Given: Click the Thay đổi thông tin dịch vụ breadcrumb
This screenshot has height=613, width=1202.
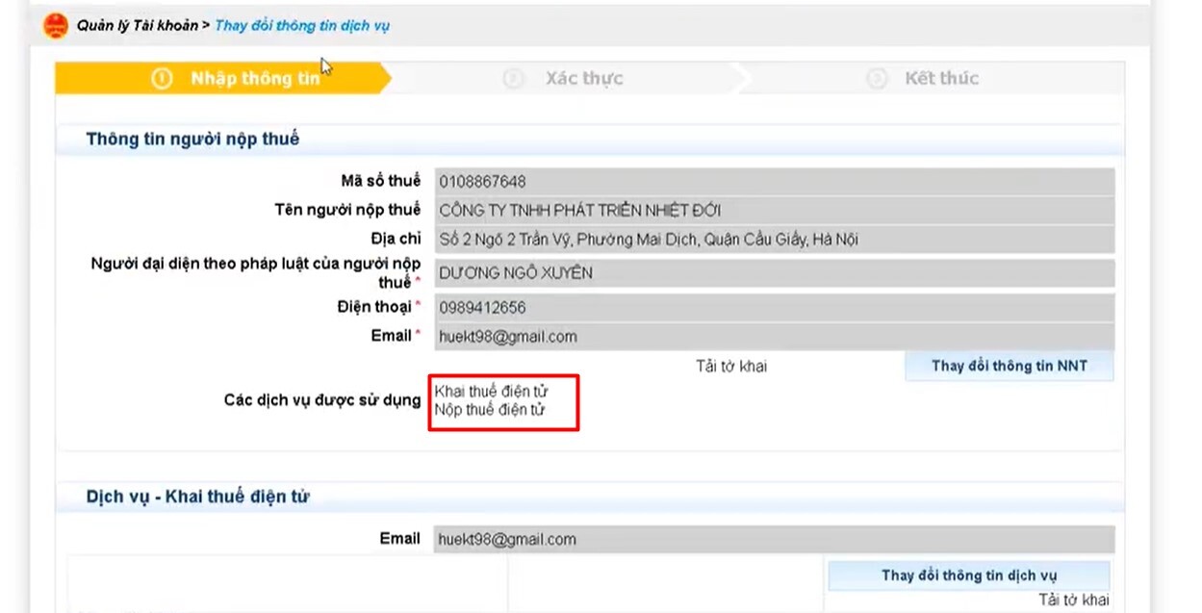Looking at the screenshot, I should click(302, 26).
